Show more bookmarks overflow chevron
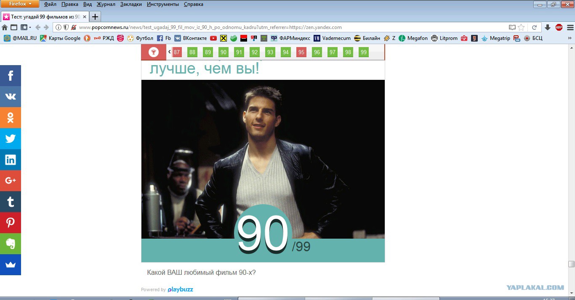Viewport: 575px width, 300px height. [570, 38]
